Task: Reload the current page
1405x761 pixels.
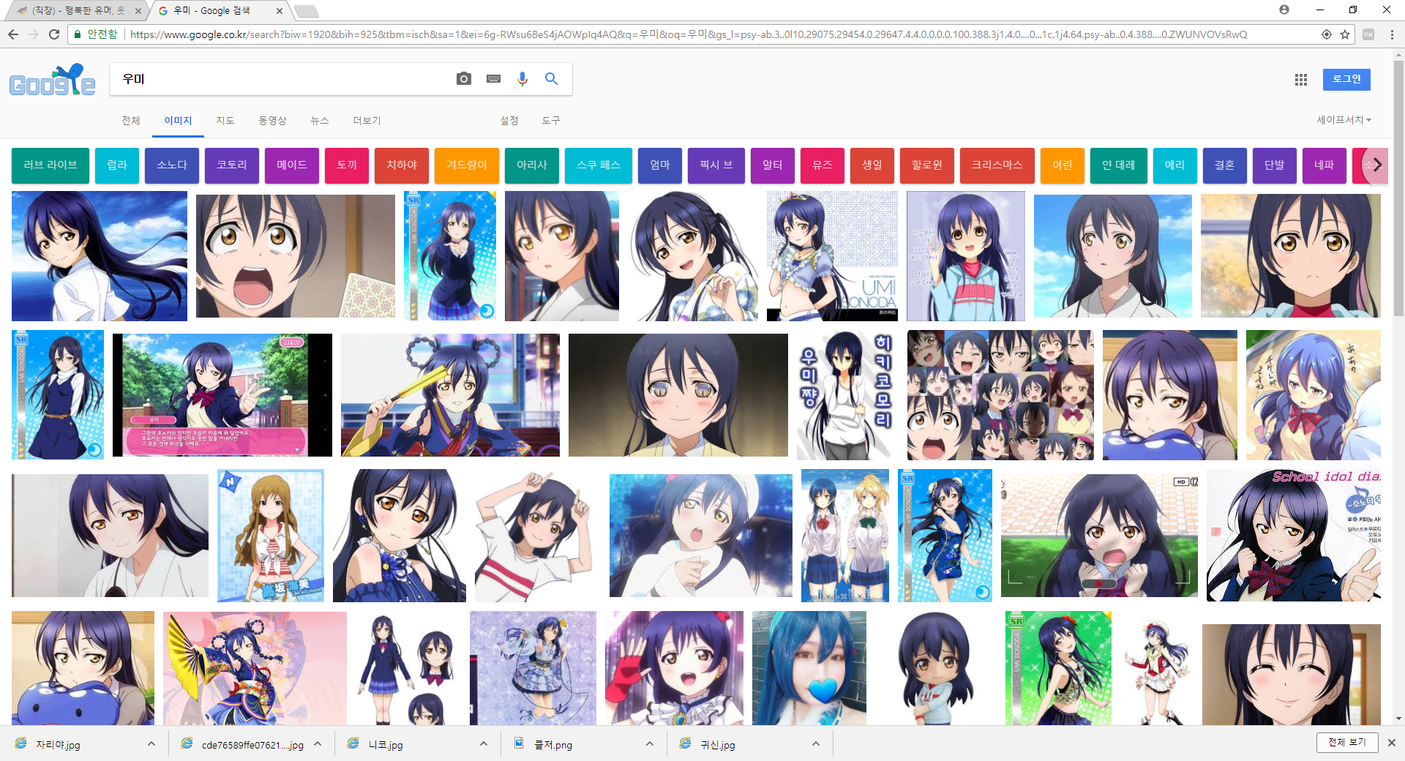Action: point(54,34)
